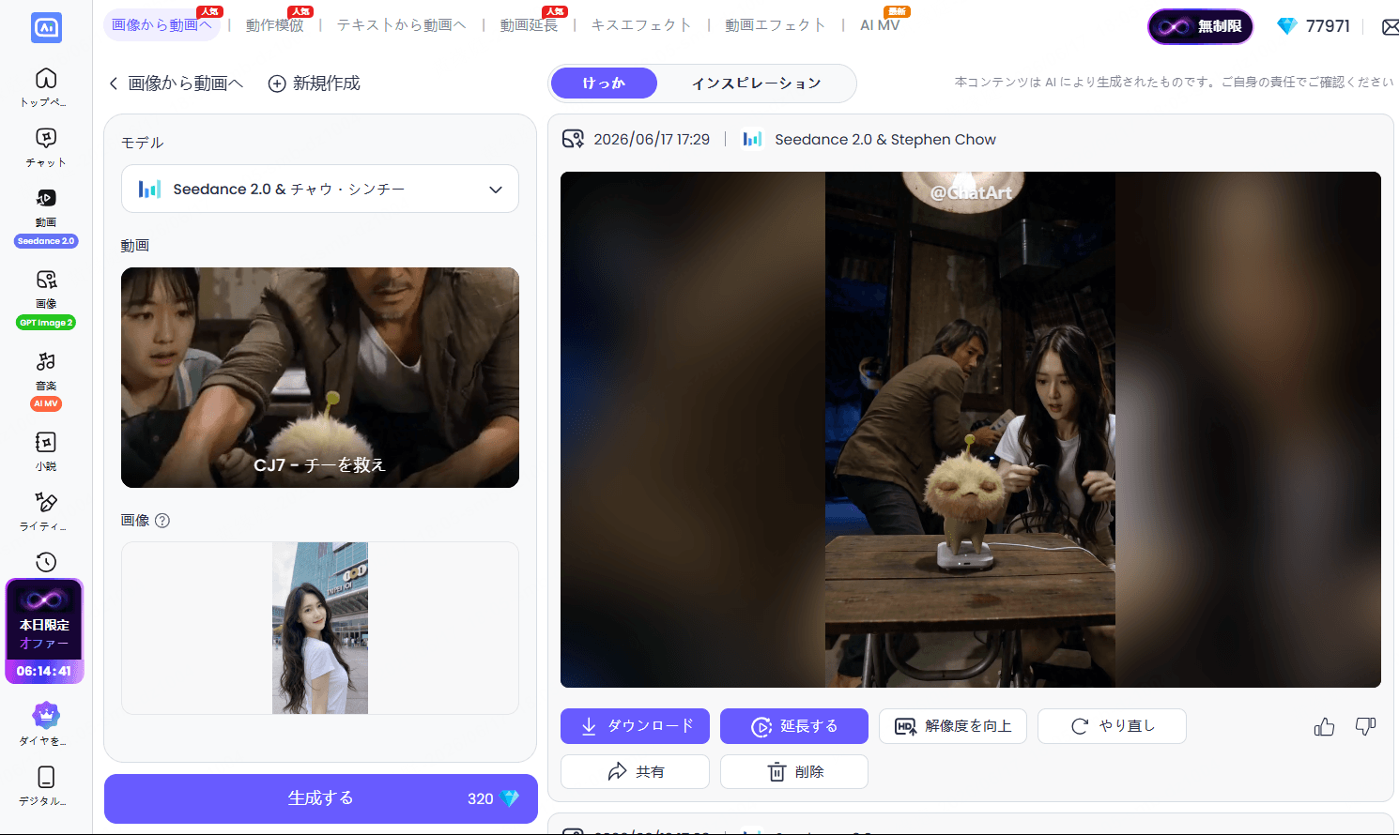Viewport: 1399px width, 835px height.
Task: Click the CJ7 template video thumbnail
Action: (320, 377)
